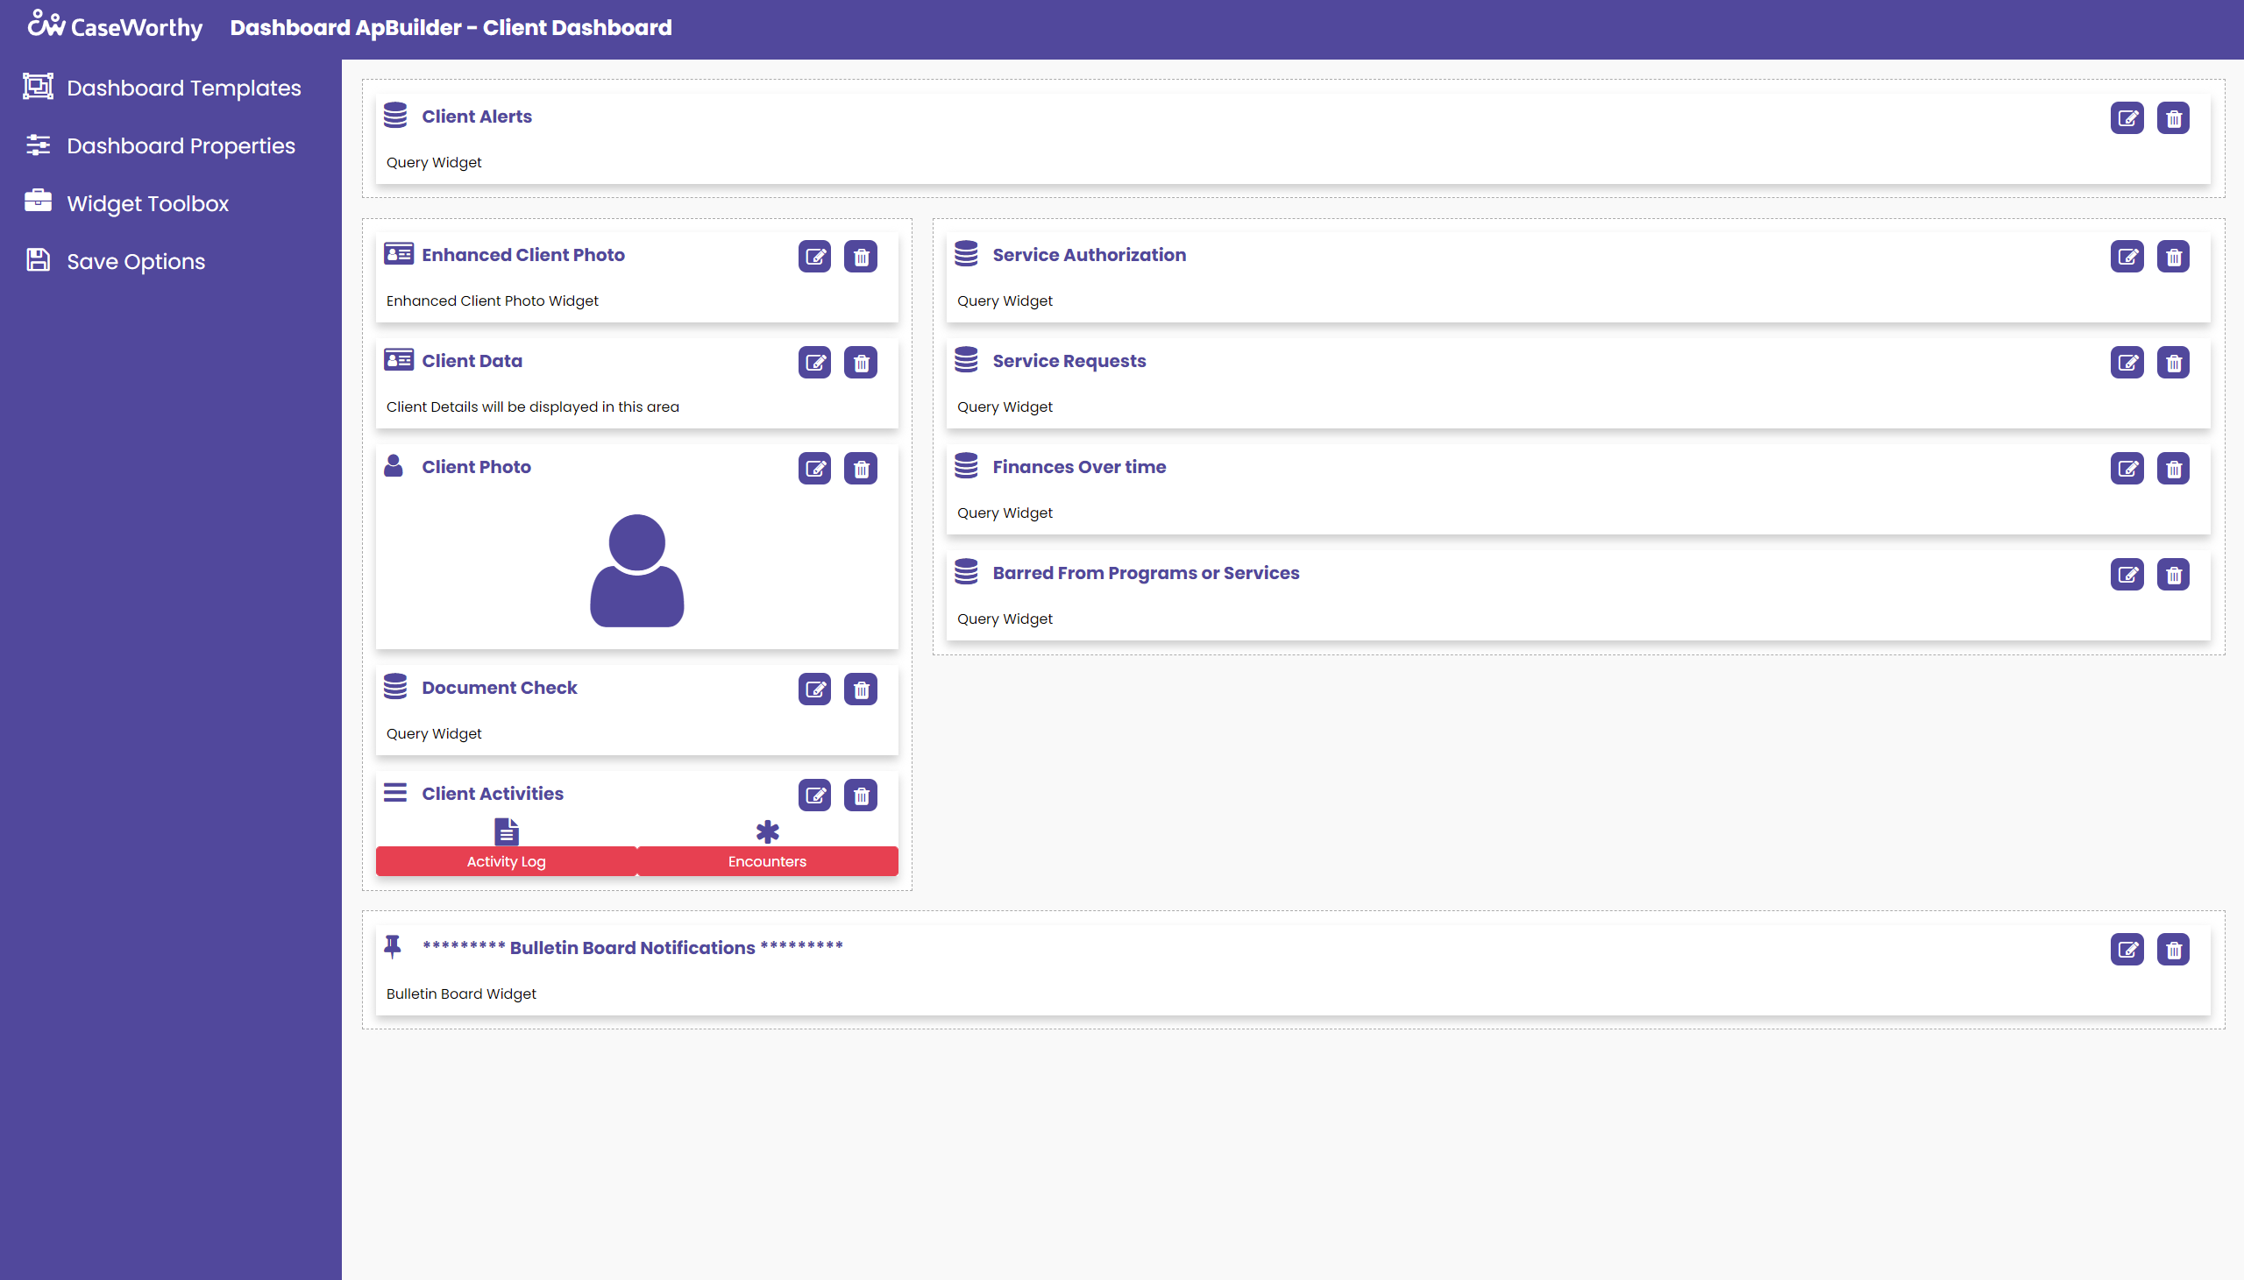
Task: Edit the Bulletin Board Notifications widget
Action: [x=2127, y=950]
